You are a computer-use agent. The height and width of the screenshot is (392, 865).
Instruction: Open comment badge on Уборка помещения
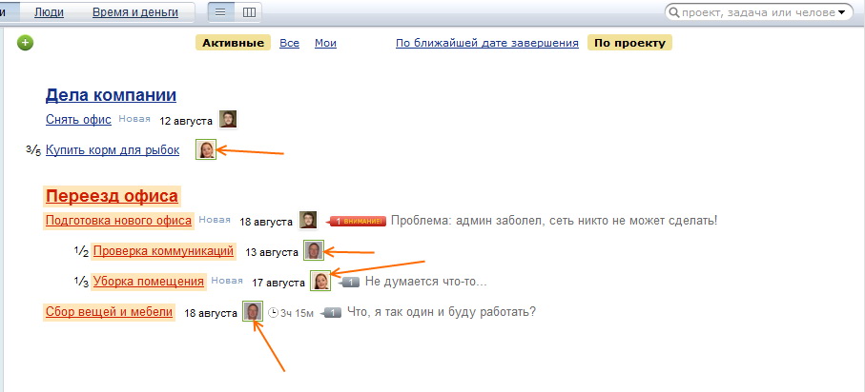[348, 282]
